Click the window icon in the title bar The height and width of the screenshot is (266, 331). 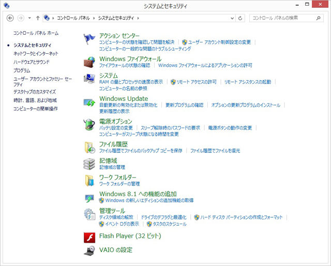(x=7, y=6)
